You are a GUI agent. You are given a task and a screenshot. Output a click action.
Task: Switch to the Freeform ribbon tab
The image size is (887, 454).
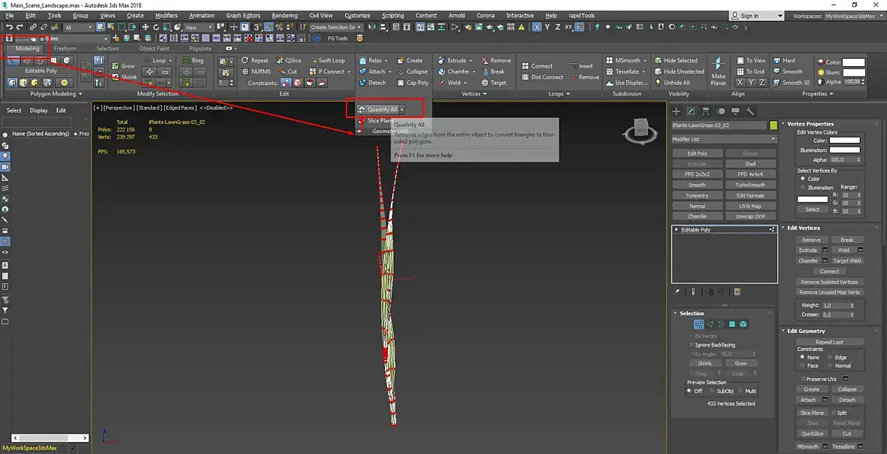(65, 49)
